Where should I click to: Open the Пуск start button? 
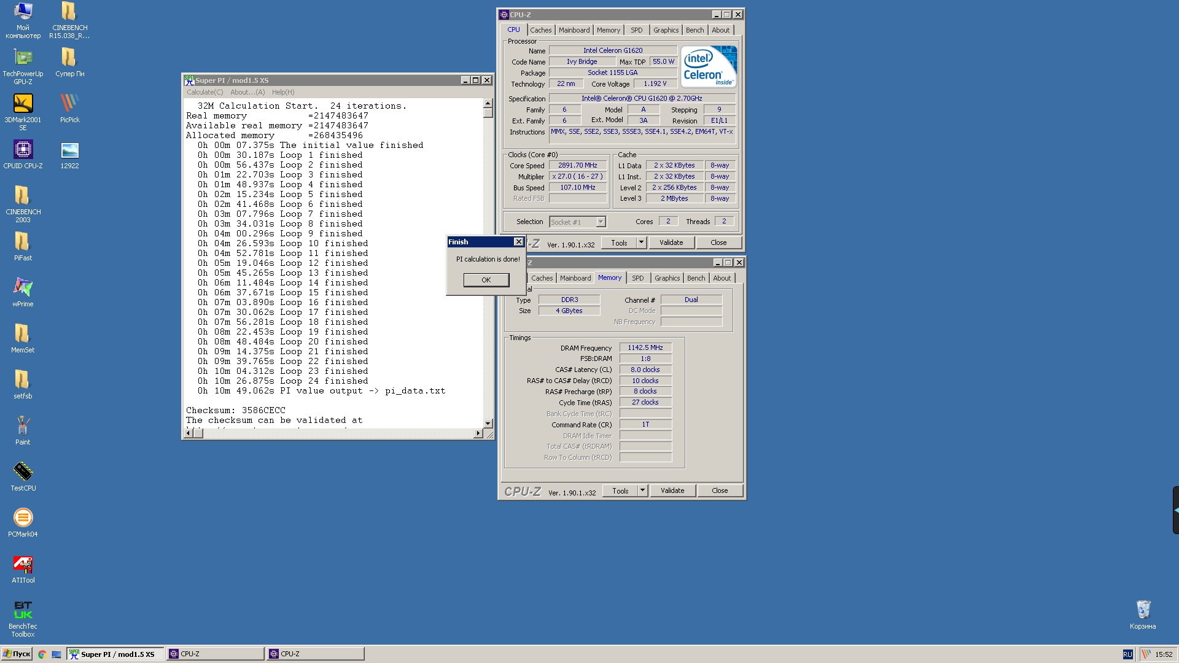17,654
